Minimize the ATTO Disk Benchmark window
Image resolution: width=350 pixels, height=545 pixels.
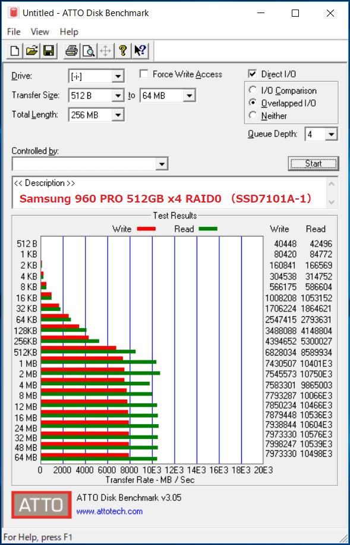(261, 13)
